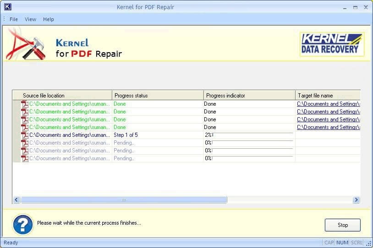Click the PDF icon in the second Done row
This screenshot has height=248, width=373.
tap(25, 112)
